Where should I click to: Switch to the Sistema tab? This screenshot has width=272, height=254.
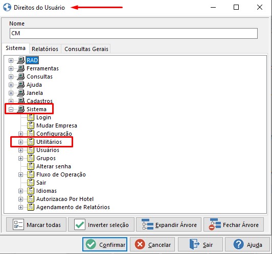16,48
